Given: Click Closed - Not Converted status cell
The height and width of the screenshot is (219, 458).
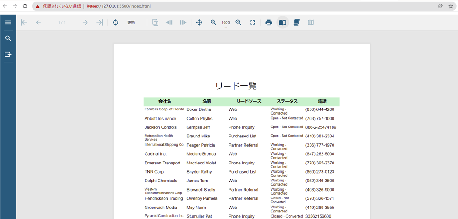Looking at the screenshot, I should [x=279, y=200].
